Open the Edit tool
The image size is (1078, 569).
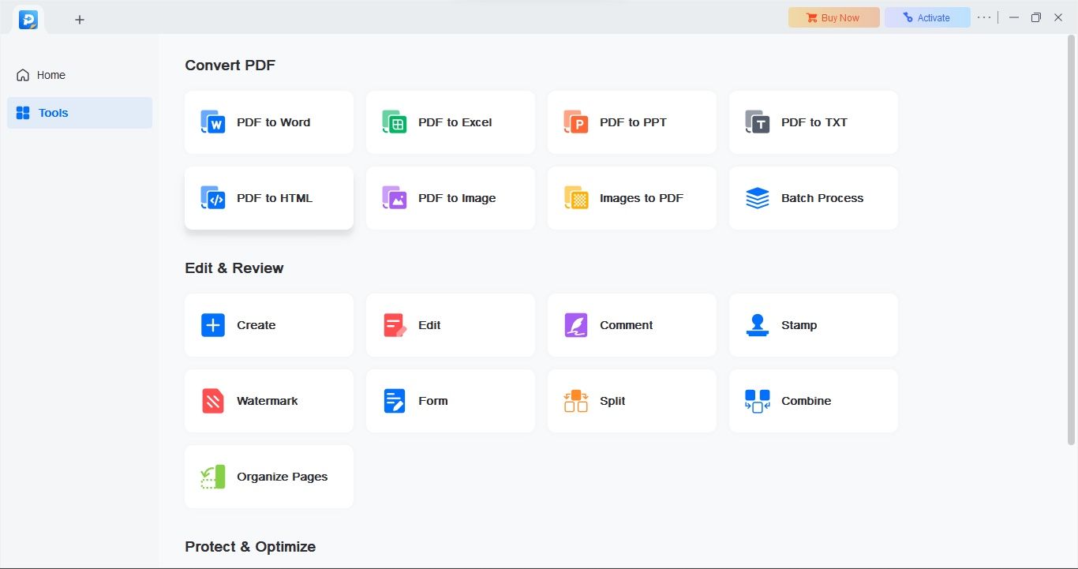click(x=450, y=324)
